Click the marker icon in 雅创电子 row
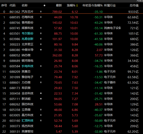The width and height of the screenshot is (143, 134). [x=41, y=77]
